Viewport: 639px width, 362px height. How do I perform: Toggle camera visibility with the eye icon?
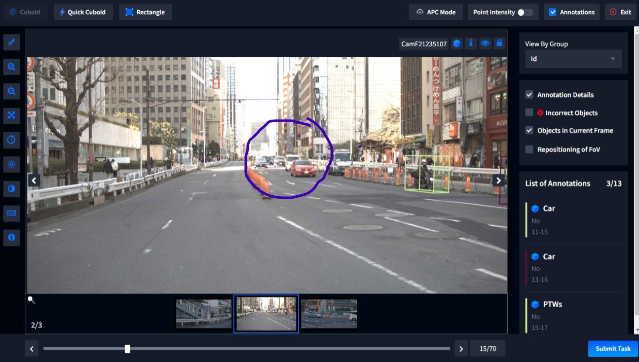[485, 44]
